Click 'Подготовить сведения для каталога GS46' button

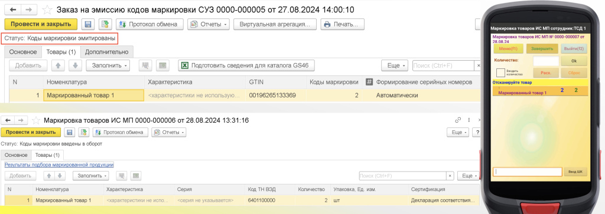point(246,66)
